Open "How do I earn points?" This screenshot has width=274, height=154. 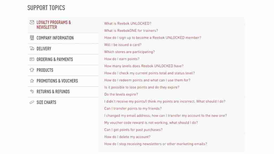(122, 59)
